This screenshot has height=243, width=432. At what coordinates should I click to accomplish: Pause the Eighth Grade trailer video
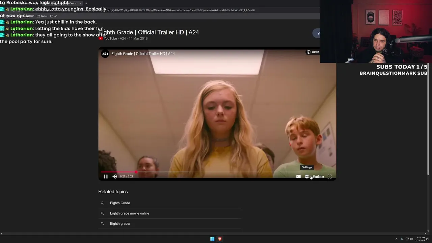point(106,177)
